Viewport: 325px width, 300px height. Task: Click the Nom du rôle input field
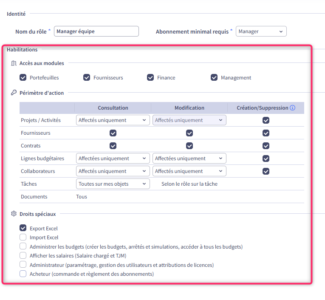coord(96,31)
